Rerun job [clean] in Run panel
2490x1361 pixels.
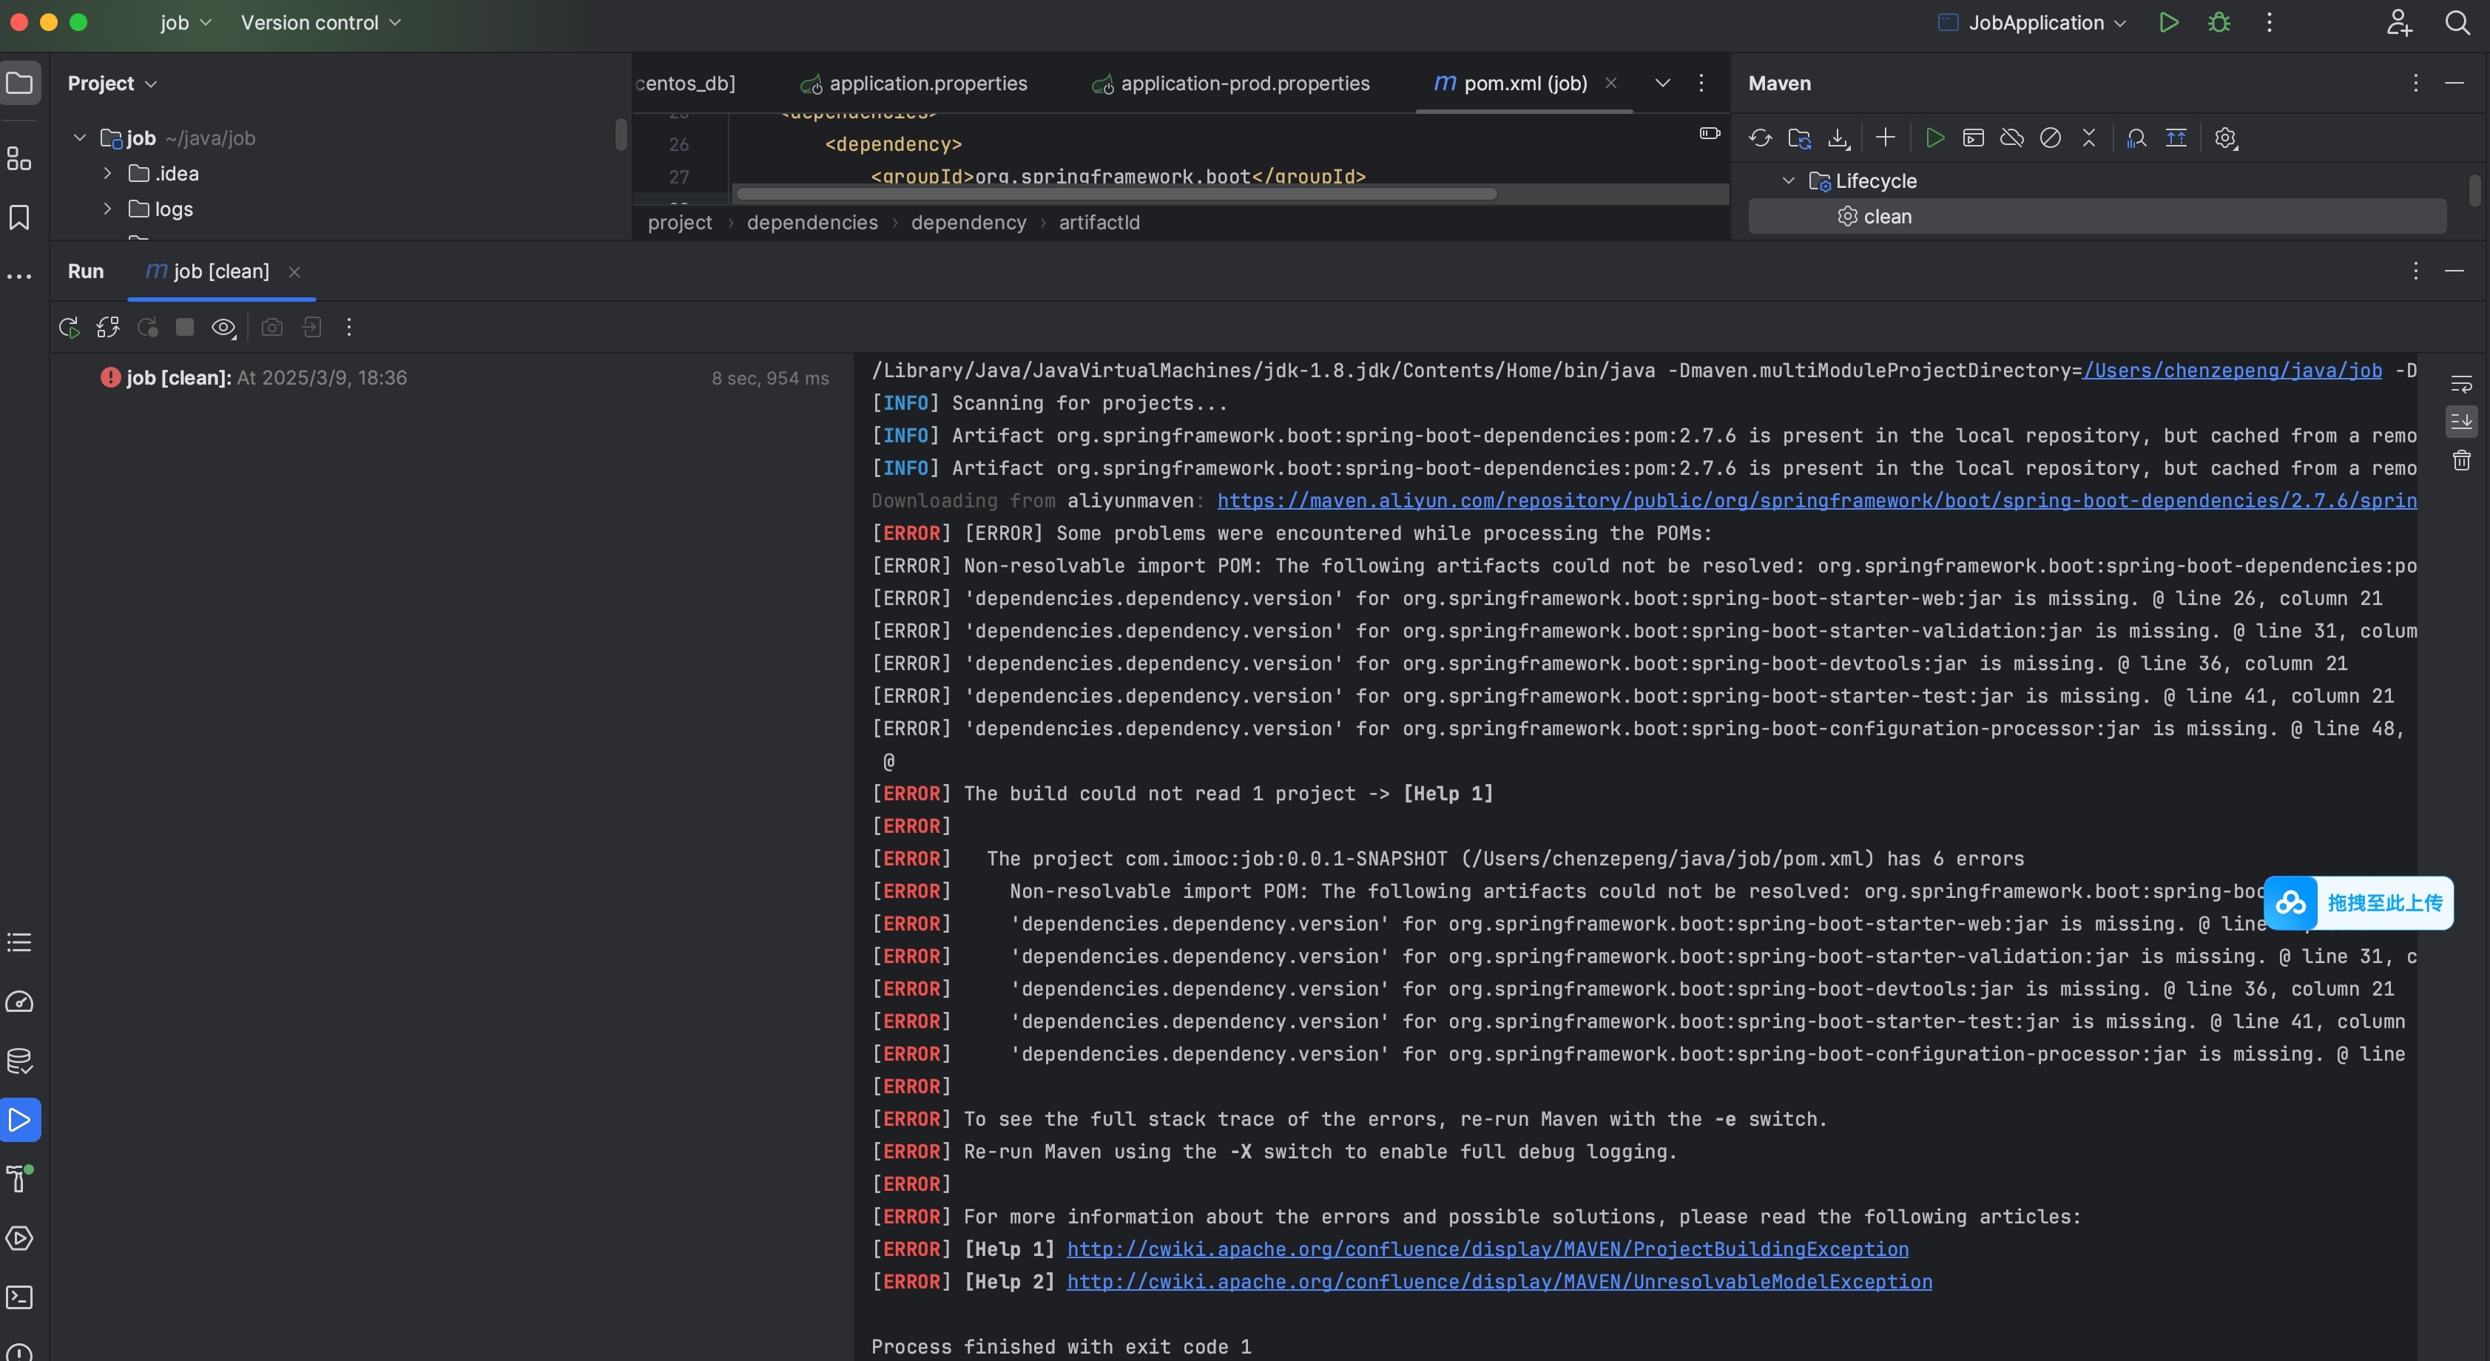(x=69, y=328)
